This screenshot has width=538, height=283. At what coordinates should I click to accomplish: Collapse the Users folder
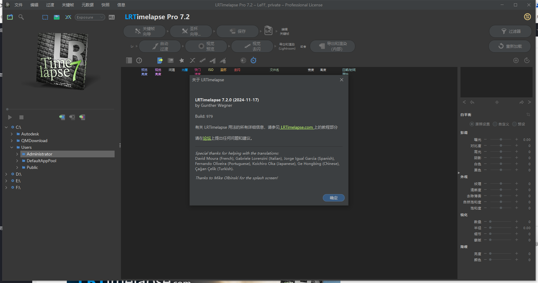click(x=12, y=147)
